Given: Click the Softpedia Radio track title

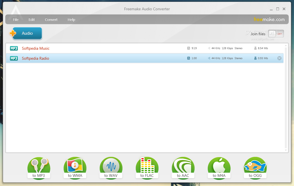Looking at the screenshot, I should (x=36, y=58).
